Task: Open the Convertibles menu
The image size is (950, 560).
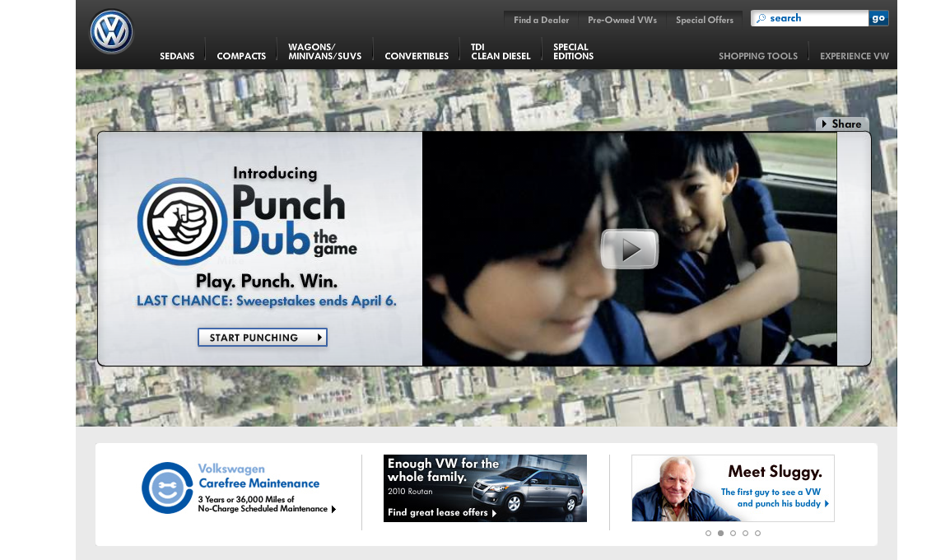Action: (417, 56)
